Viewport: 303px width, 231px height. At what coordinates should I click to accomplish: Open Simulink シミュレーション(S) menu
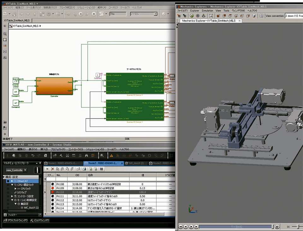coord(86,8)
